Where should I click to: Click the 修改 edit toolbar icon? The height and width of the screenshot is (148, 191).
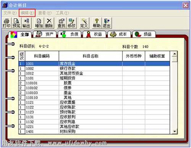71,23
